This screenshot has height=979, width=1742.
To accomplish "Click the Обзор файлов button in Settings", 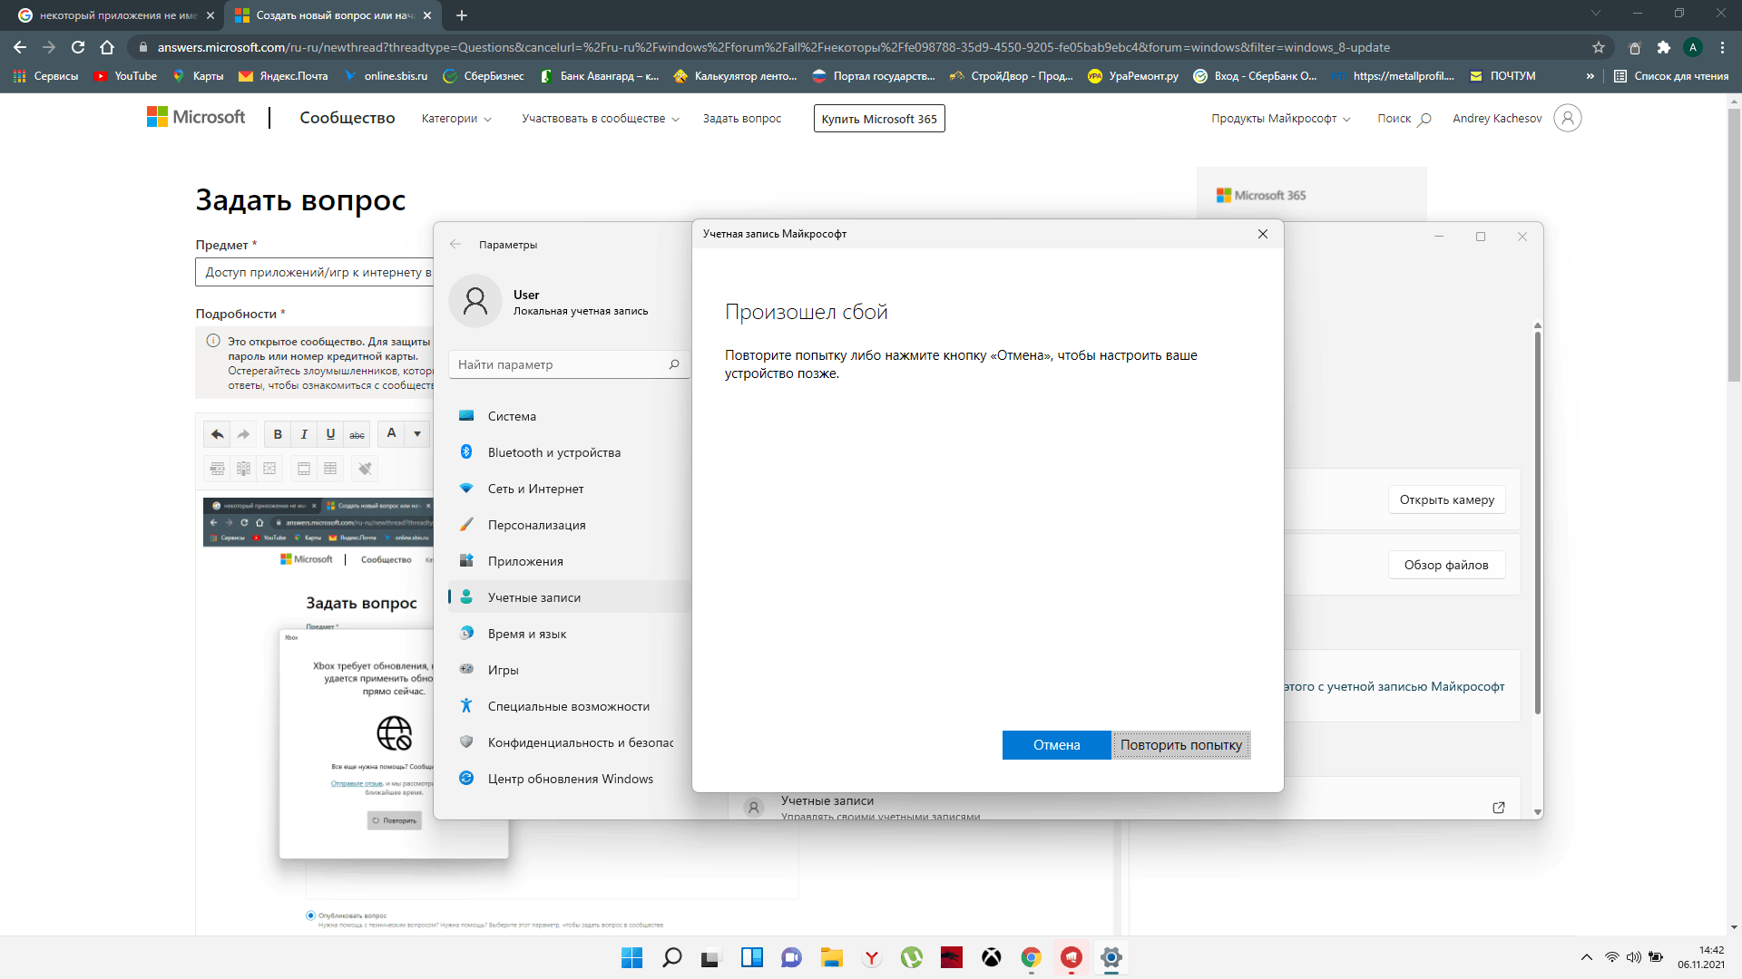I will click(1446, 565).
